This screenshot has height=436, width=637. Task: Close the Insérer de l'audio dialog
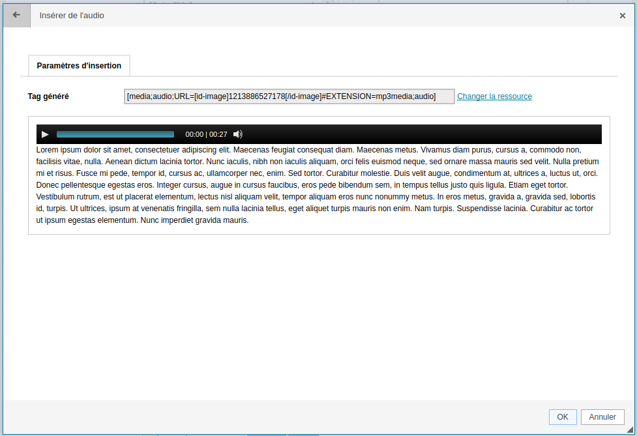tap(623, 16)
